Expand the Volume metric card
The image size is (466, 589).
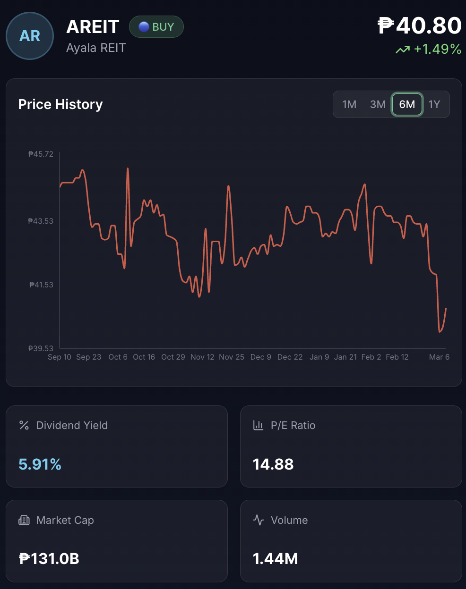(351, 541)
